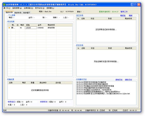
Task: Click 正在获取自己的农场信息... message
Action: point(106,30)
